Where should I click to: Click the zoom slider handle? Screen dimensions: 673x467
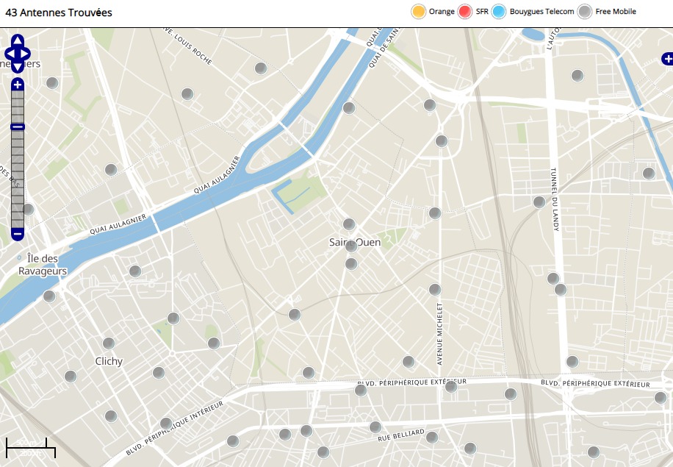coord(18,127)
